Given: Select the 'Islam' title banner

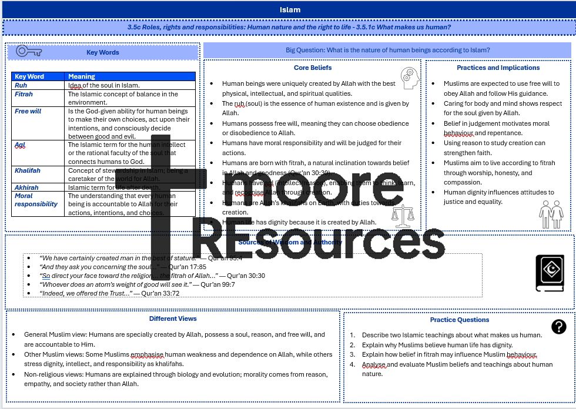Looking at the screenshot, I should pyautogui.click(x=289, y=10).
